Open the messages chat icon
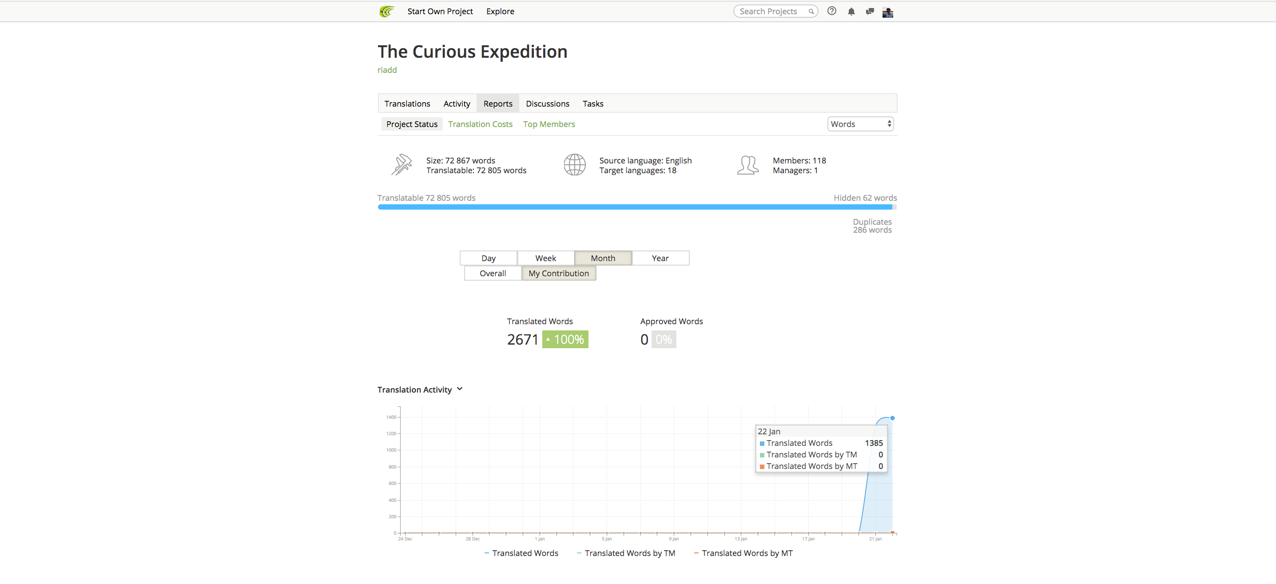The image size is (1276, 584). 870,12
